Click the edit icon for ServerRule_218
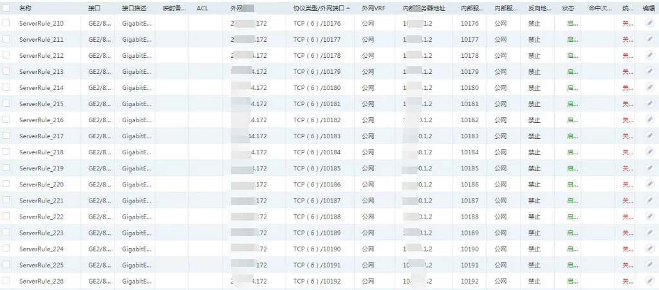This screenshot has width=659, height=290. point(650,152)
